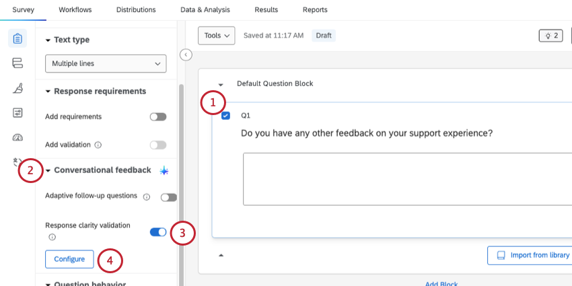Screen dimensions: 572x286
Task: Switch to the Reports tab
Action: point(315,10)
